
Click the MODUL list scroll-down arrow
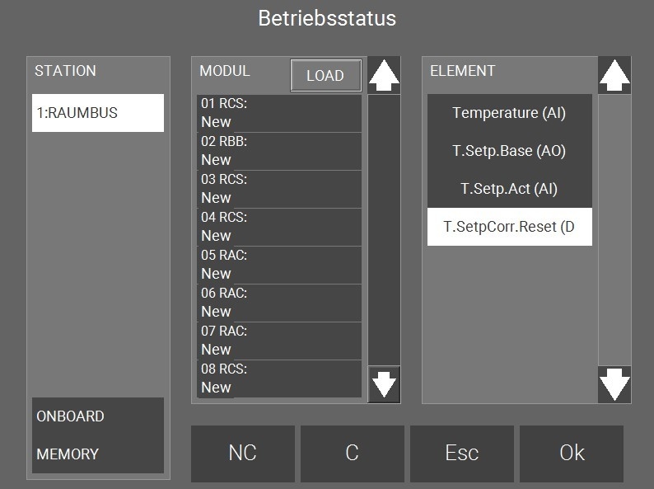tap(384, 384)
